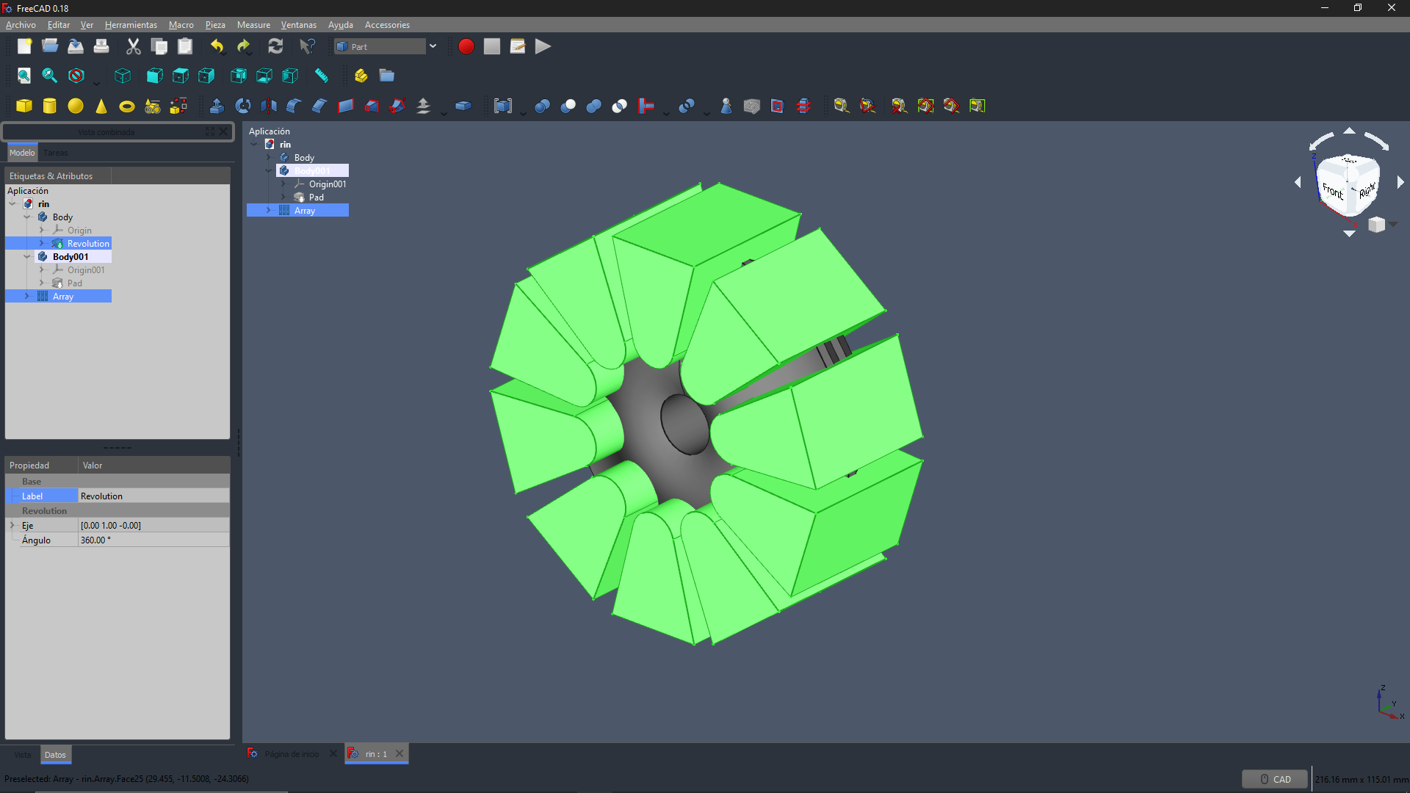Image resolution: width=1410 pixels, height=793 pixels.
Task: Select the Revolve shape tool
Action: [243, 106]
